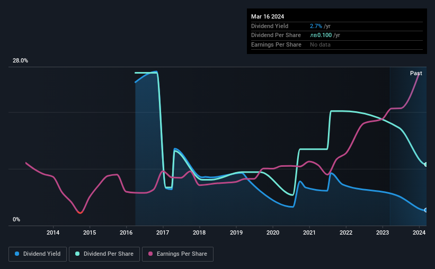Click the 2016 x-axis label
Image resolution: width=435 pixels, height=269 pixels.
pos(126,232)
